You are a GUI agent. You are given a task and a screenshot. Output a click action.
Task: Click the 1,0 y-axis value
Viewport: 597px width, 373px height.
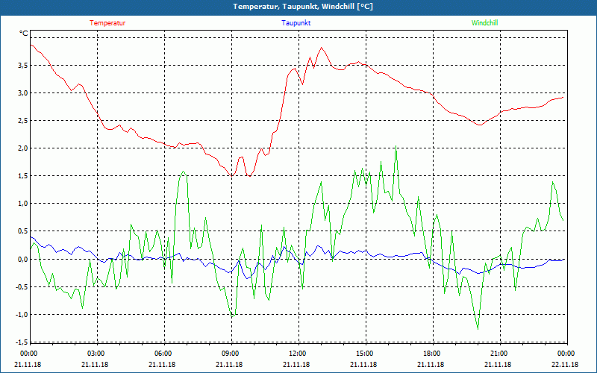tap(23, 204)
